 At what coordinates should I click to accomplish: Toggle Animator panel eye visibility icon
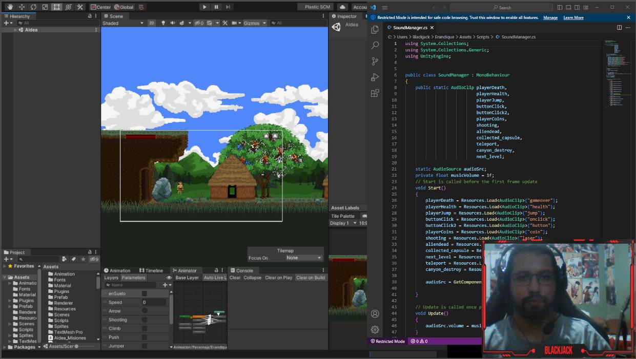(x=169, y=278)
